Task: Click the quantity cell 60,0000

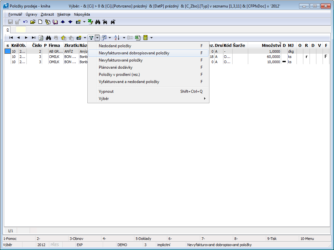Action: coord(265,57)
